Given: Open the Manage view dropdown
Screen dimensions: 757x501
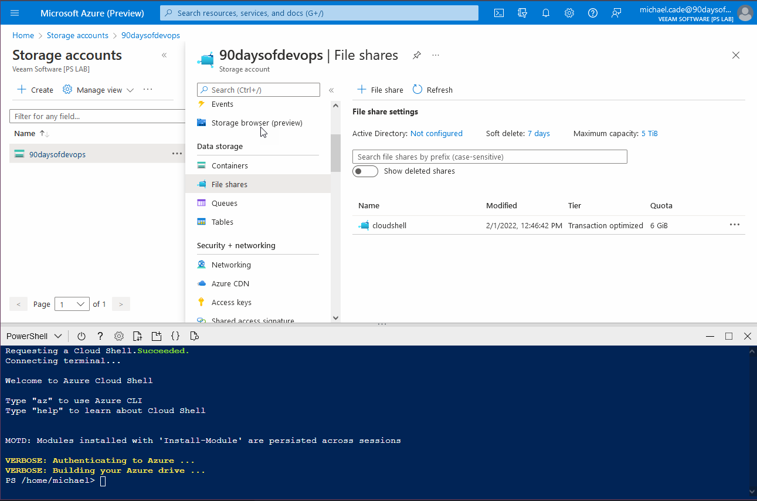Looking at the screenshot, I should [98, 89].
